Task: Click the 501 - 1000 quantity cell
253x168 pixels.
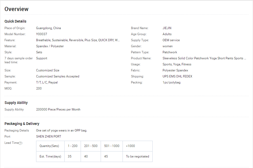Action: (112, 146)
